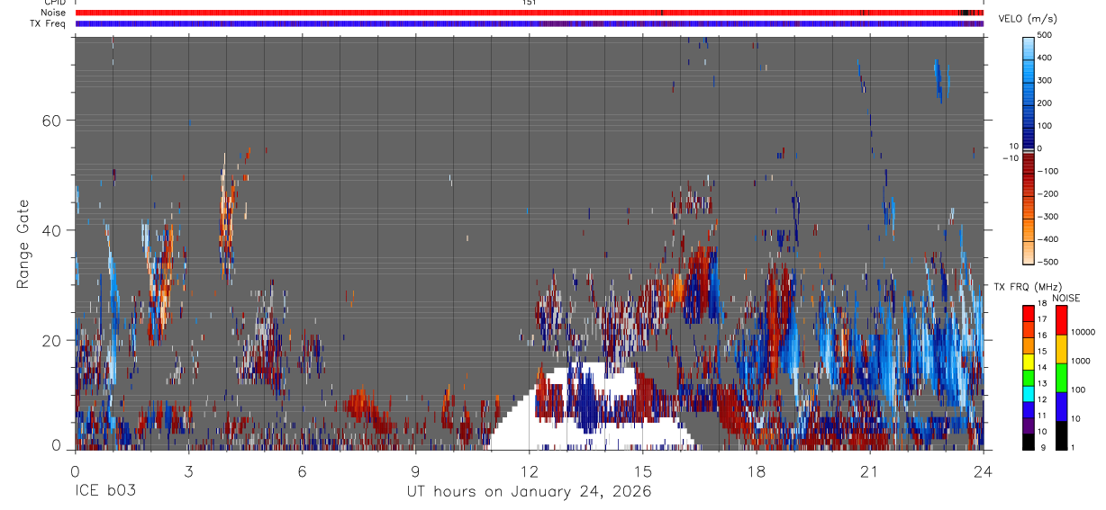Click the 300 tick on velocity colorbar
Screen dimensions: 1106x510
pos(1045,80)
